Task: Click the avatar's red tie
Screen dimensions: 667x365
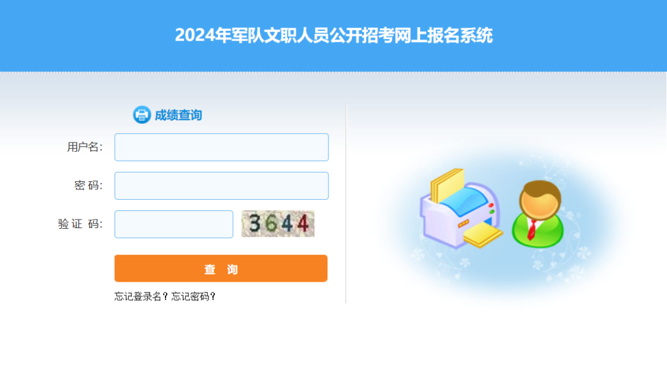Action: click(x=532, y=230)
